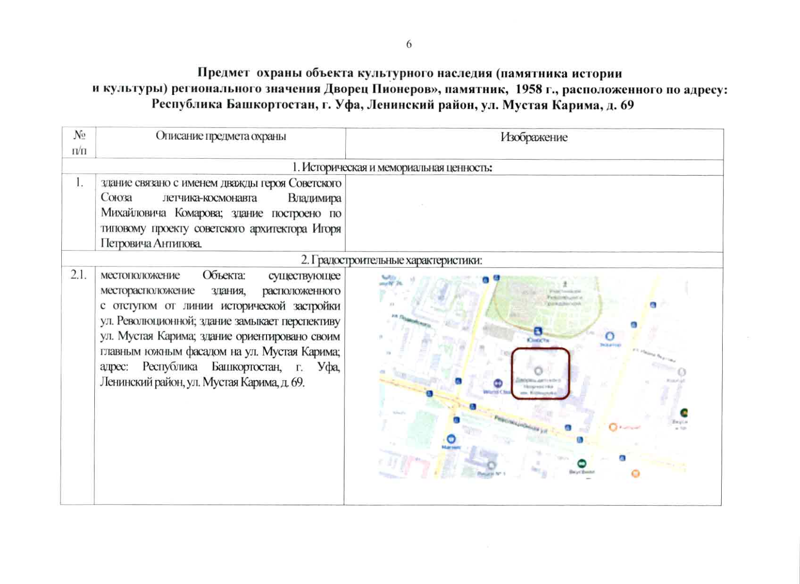Click the blue transit icon in the map's top-left corner
800x584 pixels.
[485, 279]
